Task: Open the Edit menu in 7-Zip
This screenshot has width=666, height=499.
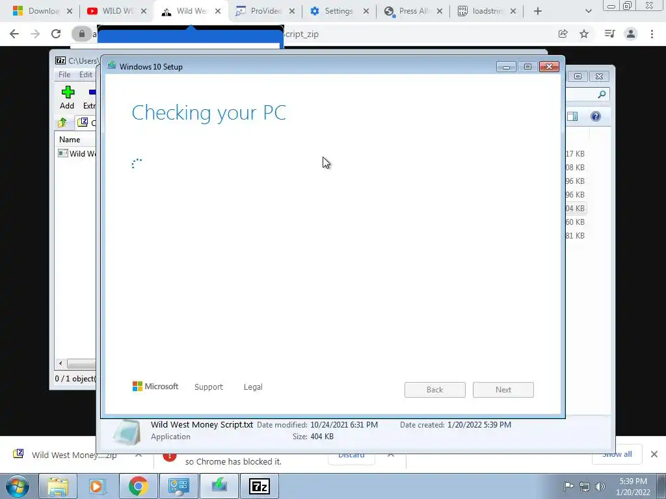Action: pos(85,75)
